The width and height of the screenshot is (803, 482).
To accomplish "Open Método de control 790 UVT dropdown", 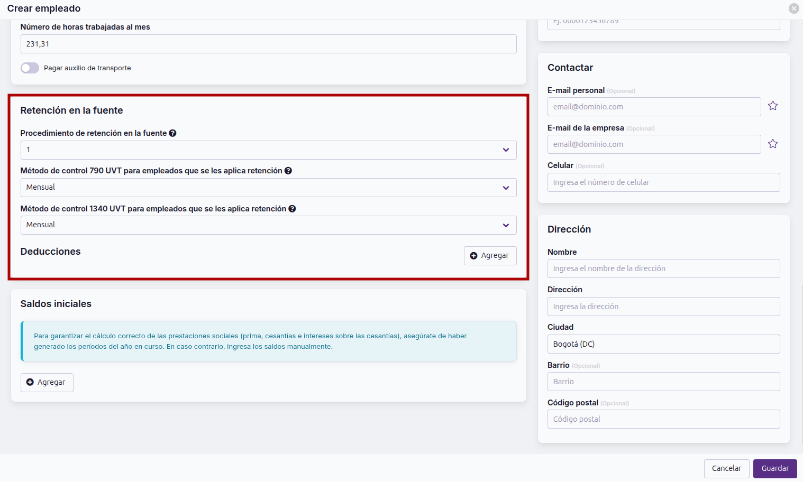I will (268, 188).
